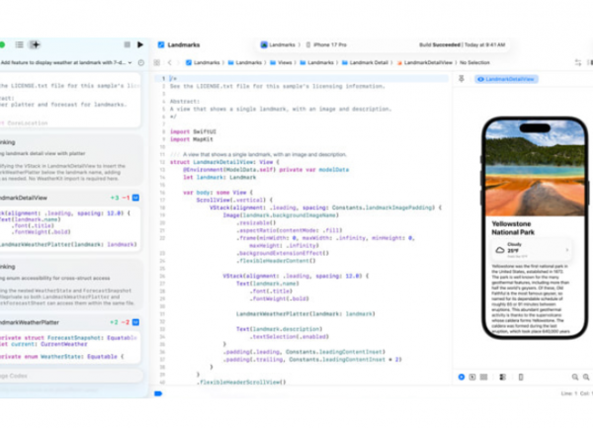The image size is (593, 428).
Task: Run the app with the Play button
Action: coord(140,44)
